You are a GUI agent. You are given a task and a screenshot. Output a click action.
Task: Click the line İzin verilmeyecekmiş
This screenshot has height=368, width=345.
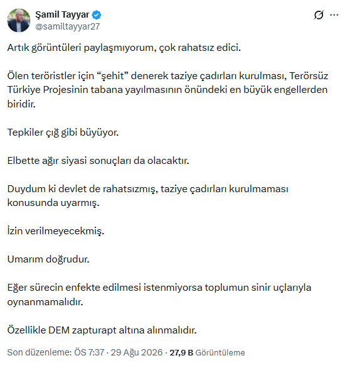coord(56,231)
